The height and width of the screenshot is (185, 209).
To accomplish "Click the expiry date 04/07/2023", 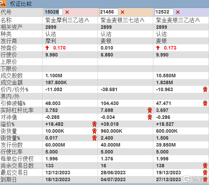I will tap(113, 180).
